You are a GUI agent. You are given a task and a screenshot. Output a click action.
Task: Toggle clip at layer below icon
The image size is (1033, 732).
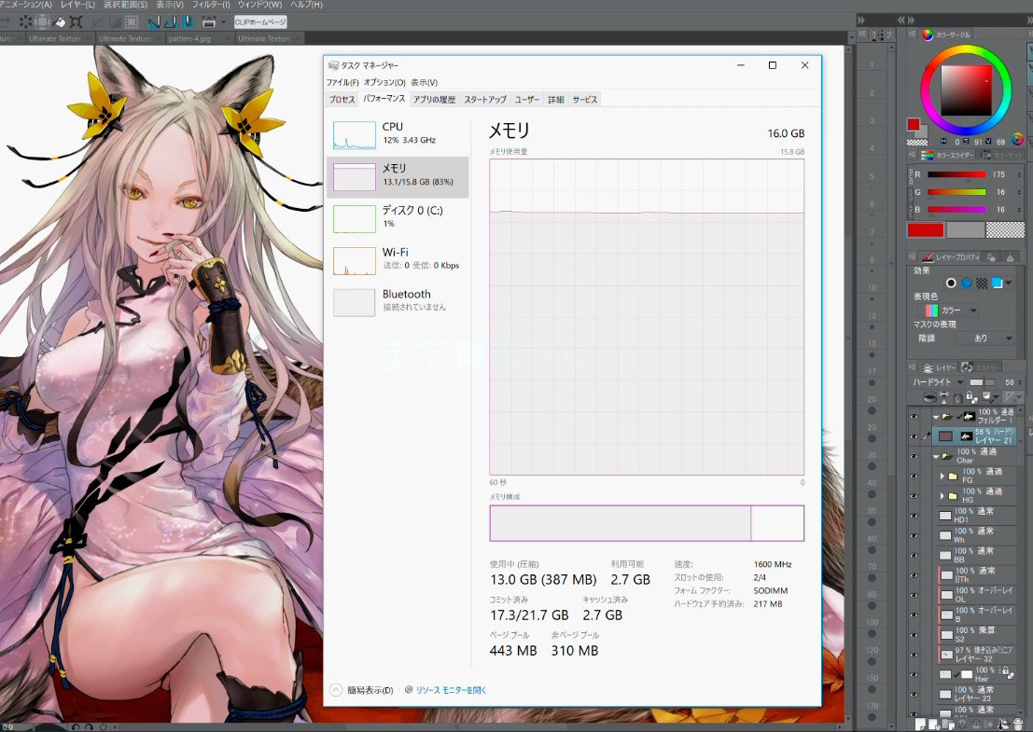(x=929, y=397)
